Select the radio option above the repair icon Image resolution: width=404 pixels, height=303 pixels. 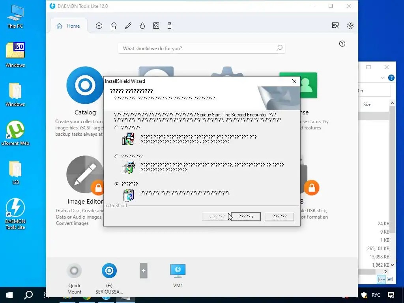(x=116, y=156)
